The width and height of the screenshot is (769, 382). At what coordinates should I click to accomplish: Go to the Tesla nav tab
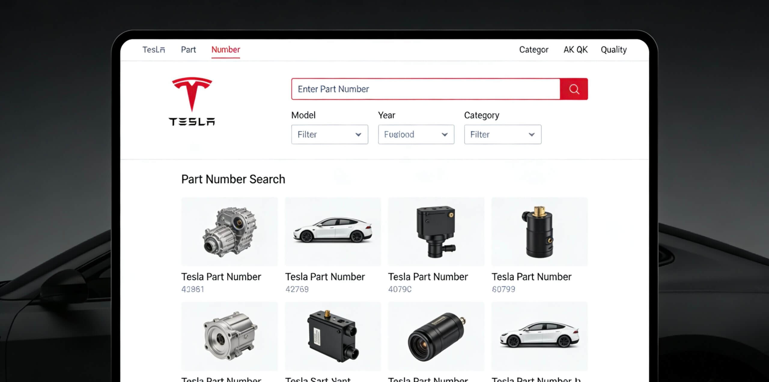153,49
